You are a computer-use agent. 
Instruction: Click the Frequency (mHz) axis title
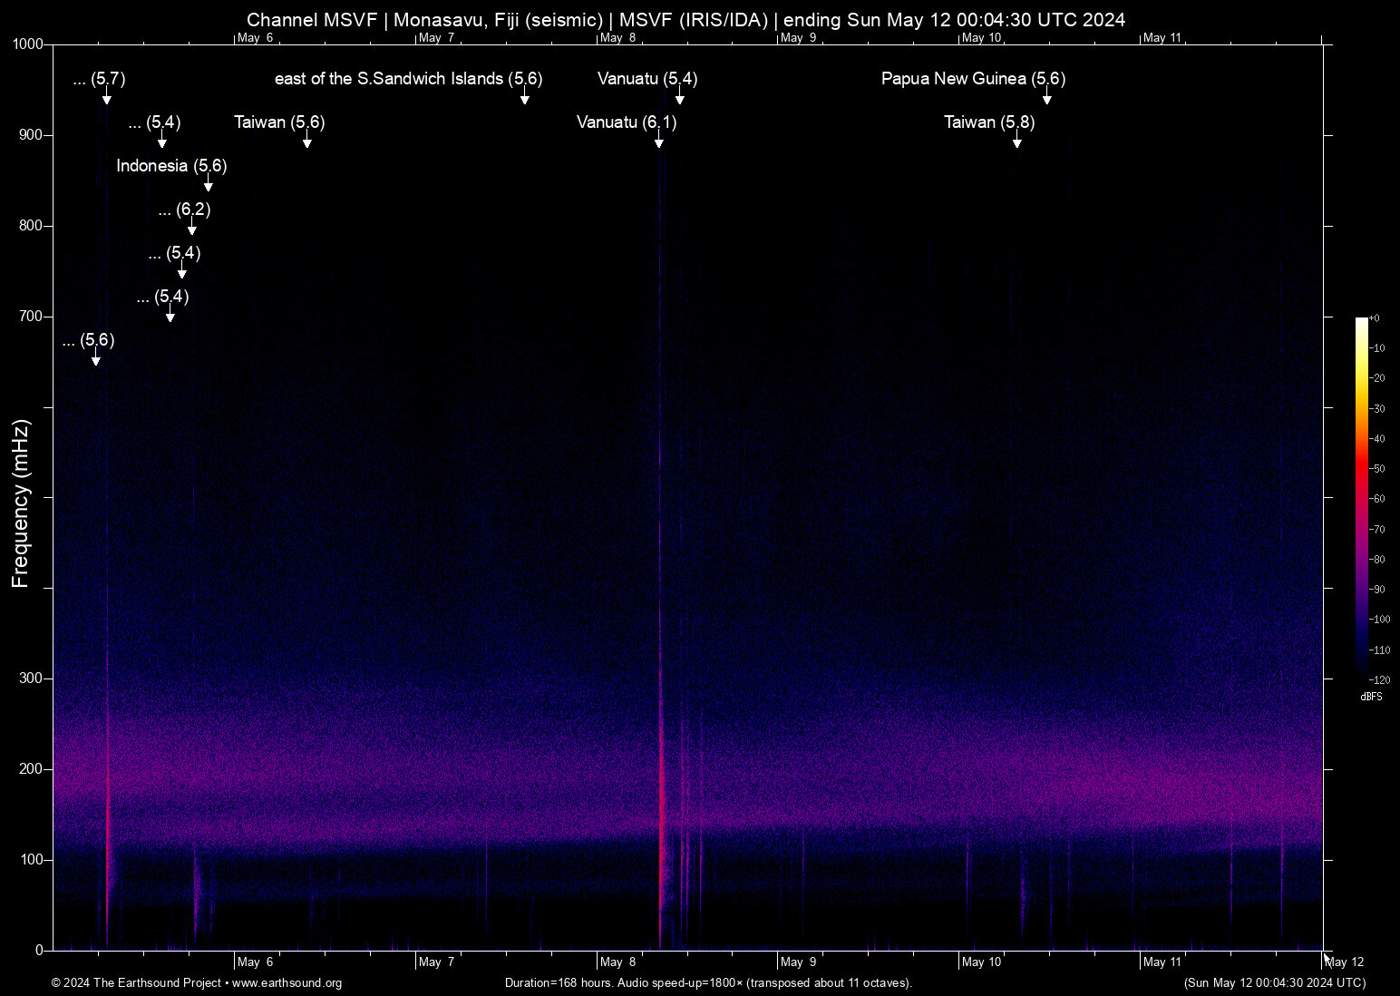21,503
